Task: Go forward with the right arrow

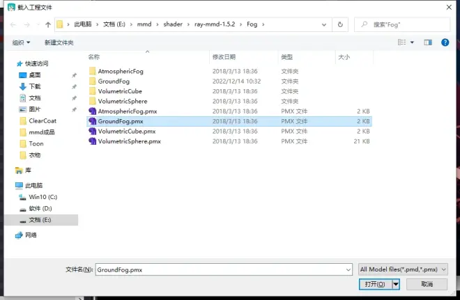Action: click(x=26, y=24)
